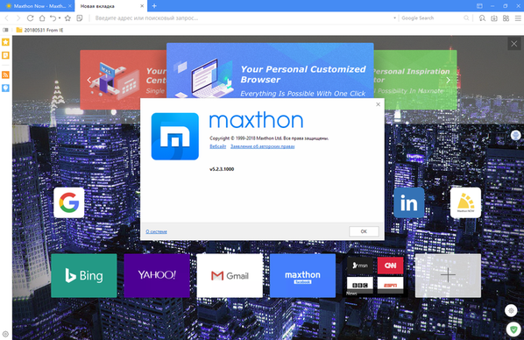This screenshot has width=524, height=340.
Task: Open the RSS feed reader sidebar icon
Action: tap(5, 74)
